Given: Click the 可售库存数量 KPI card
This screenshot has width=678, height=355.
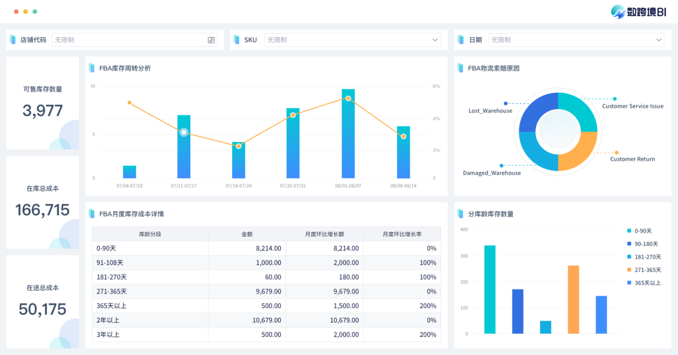Looking at the screenshot, I should point(42,103).
